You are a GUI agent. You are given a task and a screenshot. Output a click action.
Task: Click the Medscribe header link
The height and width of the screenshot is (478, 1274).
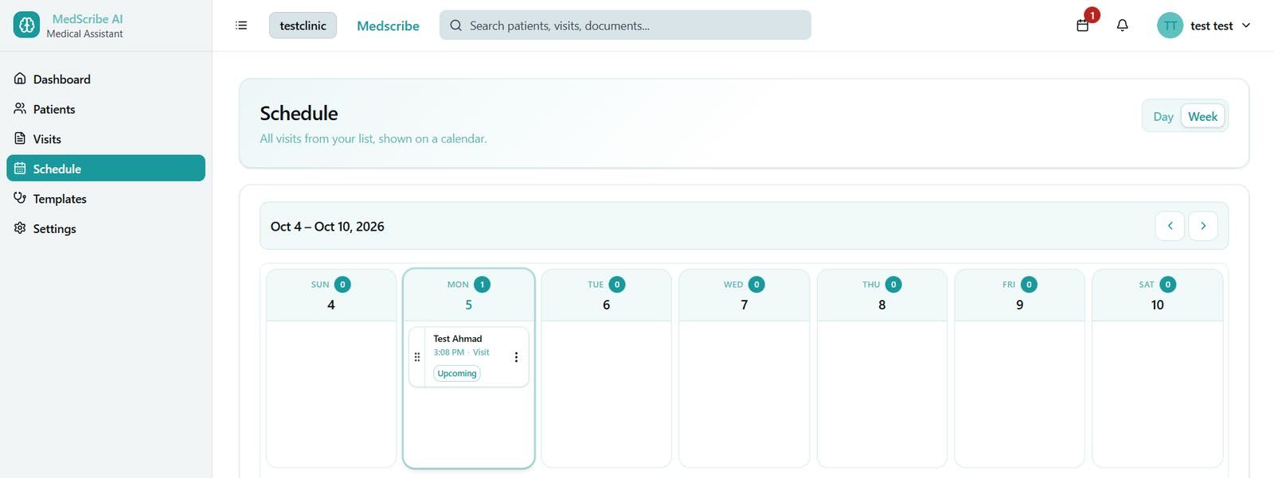(x=388, y=25)
